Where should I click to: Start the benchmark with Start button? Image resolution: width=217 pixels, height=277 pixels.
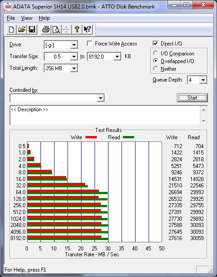(192, 98)
